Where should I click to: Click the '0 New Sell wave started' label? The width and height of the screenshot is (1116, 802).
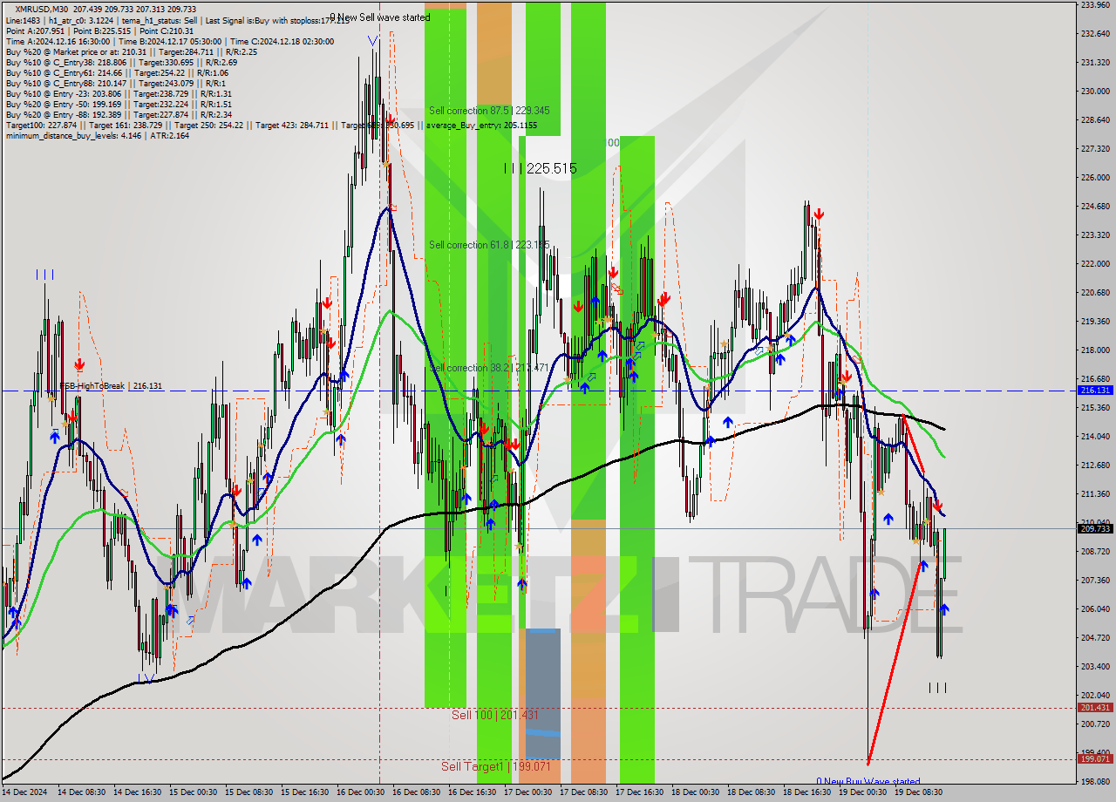(379, 17)
